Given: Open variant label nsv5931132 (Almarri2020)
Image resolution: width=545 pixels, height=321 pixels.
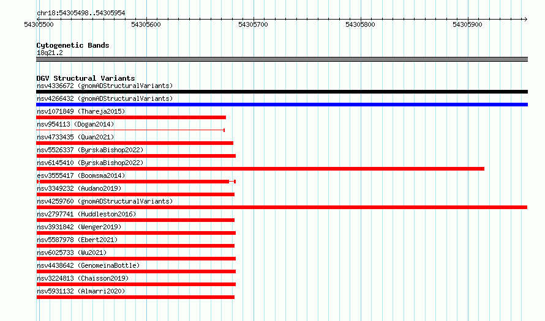Looking at the screenshot, I should pos(81,291).
